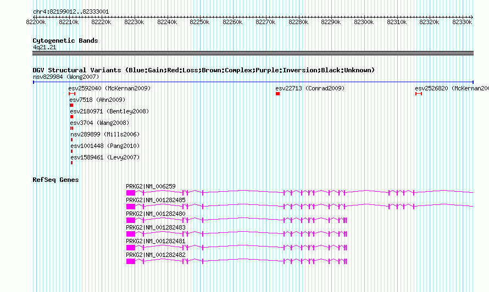Open the PRKG2|NM_001282485 transcript label
489x292 pixels.
point(155,200)
